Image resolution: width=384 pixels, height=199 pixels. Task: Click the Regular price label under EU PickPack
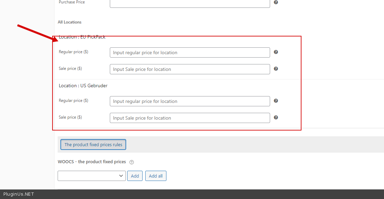pyautogui.click(x=73, y=52)
